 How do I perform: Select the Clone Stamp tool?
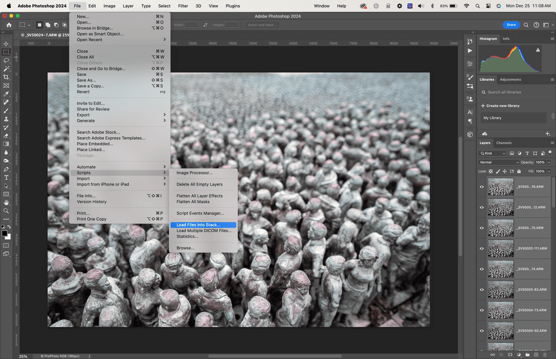click(x=6, y=119)
